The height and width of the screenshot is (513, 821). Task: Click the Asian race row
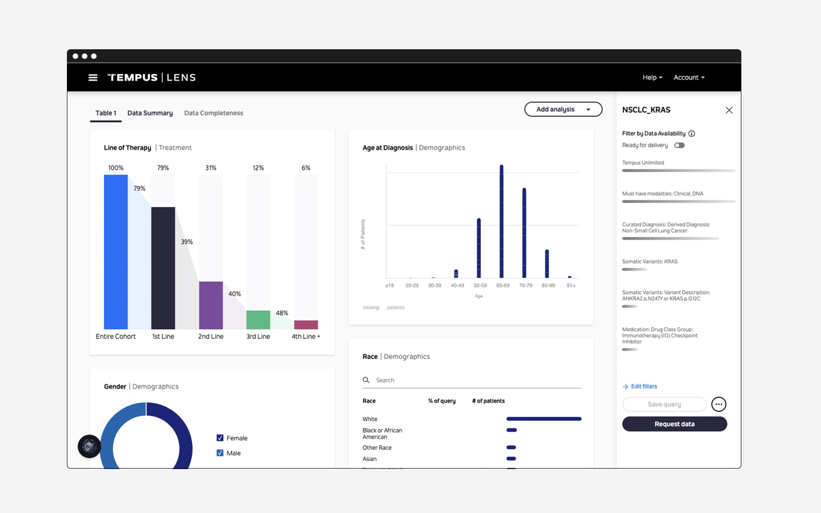tap(472, 459)
